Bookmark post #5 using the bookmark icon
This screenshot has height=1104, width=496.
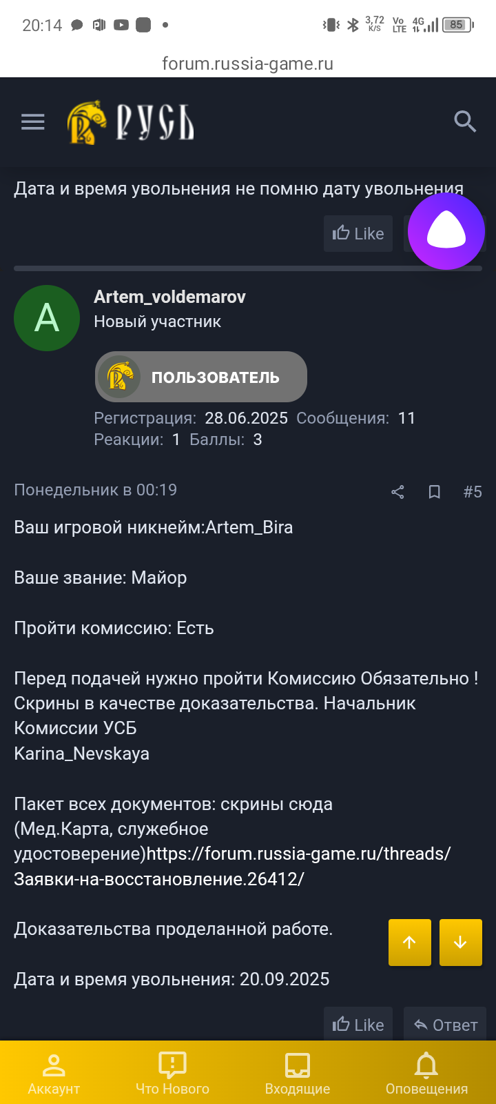[x=434, y=492]
